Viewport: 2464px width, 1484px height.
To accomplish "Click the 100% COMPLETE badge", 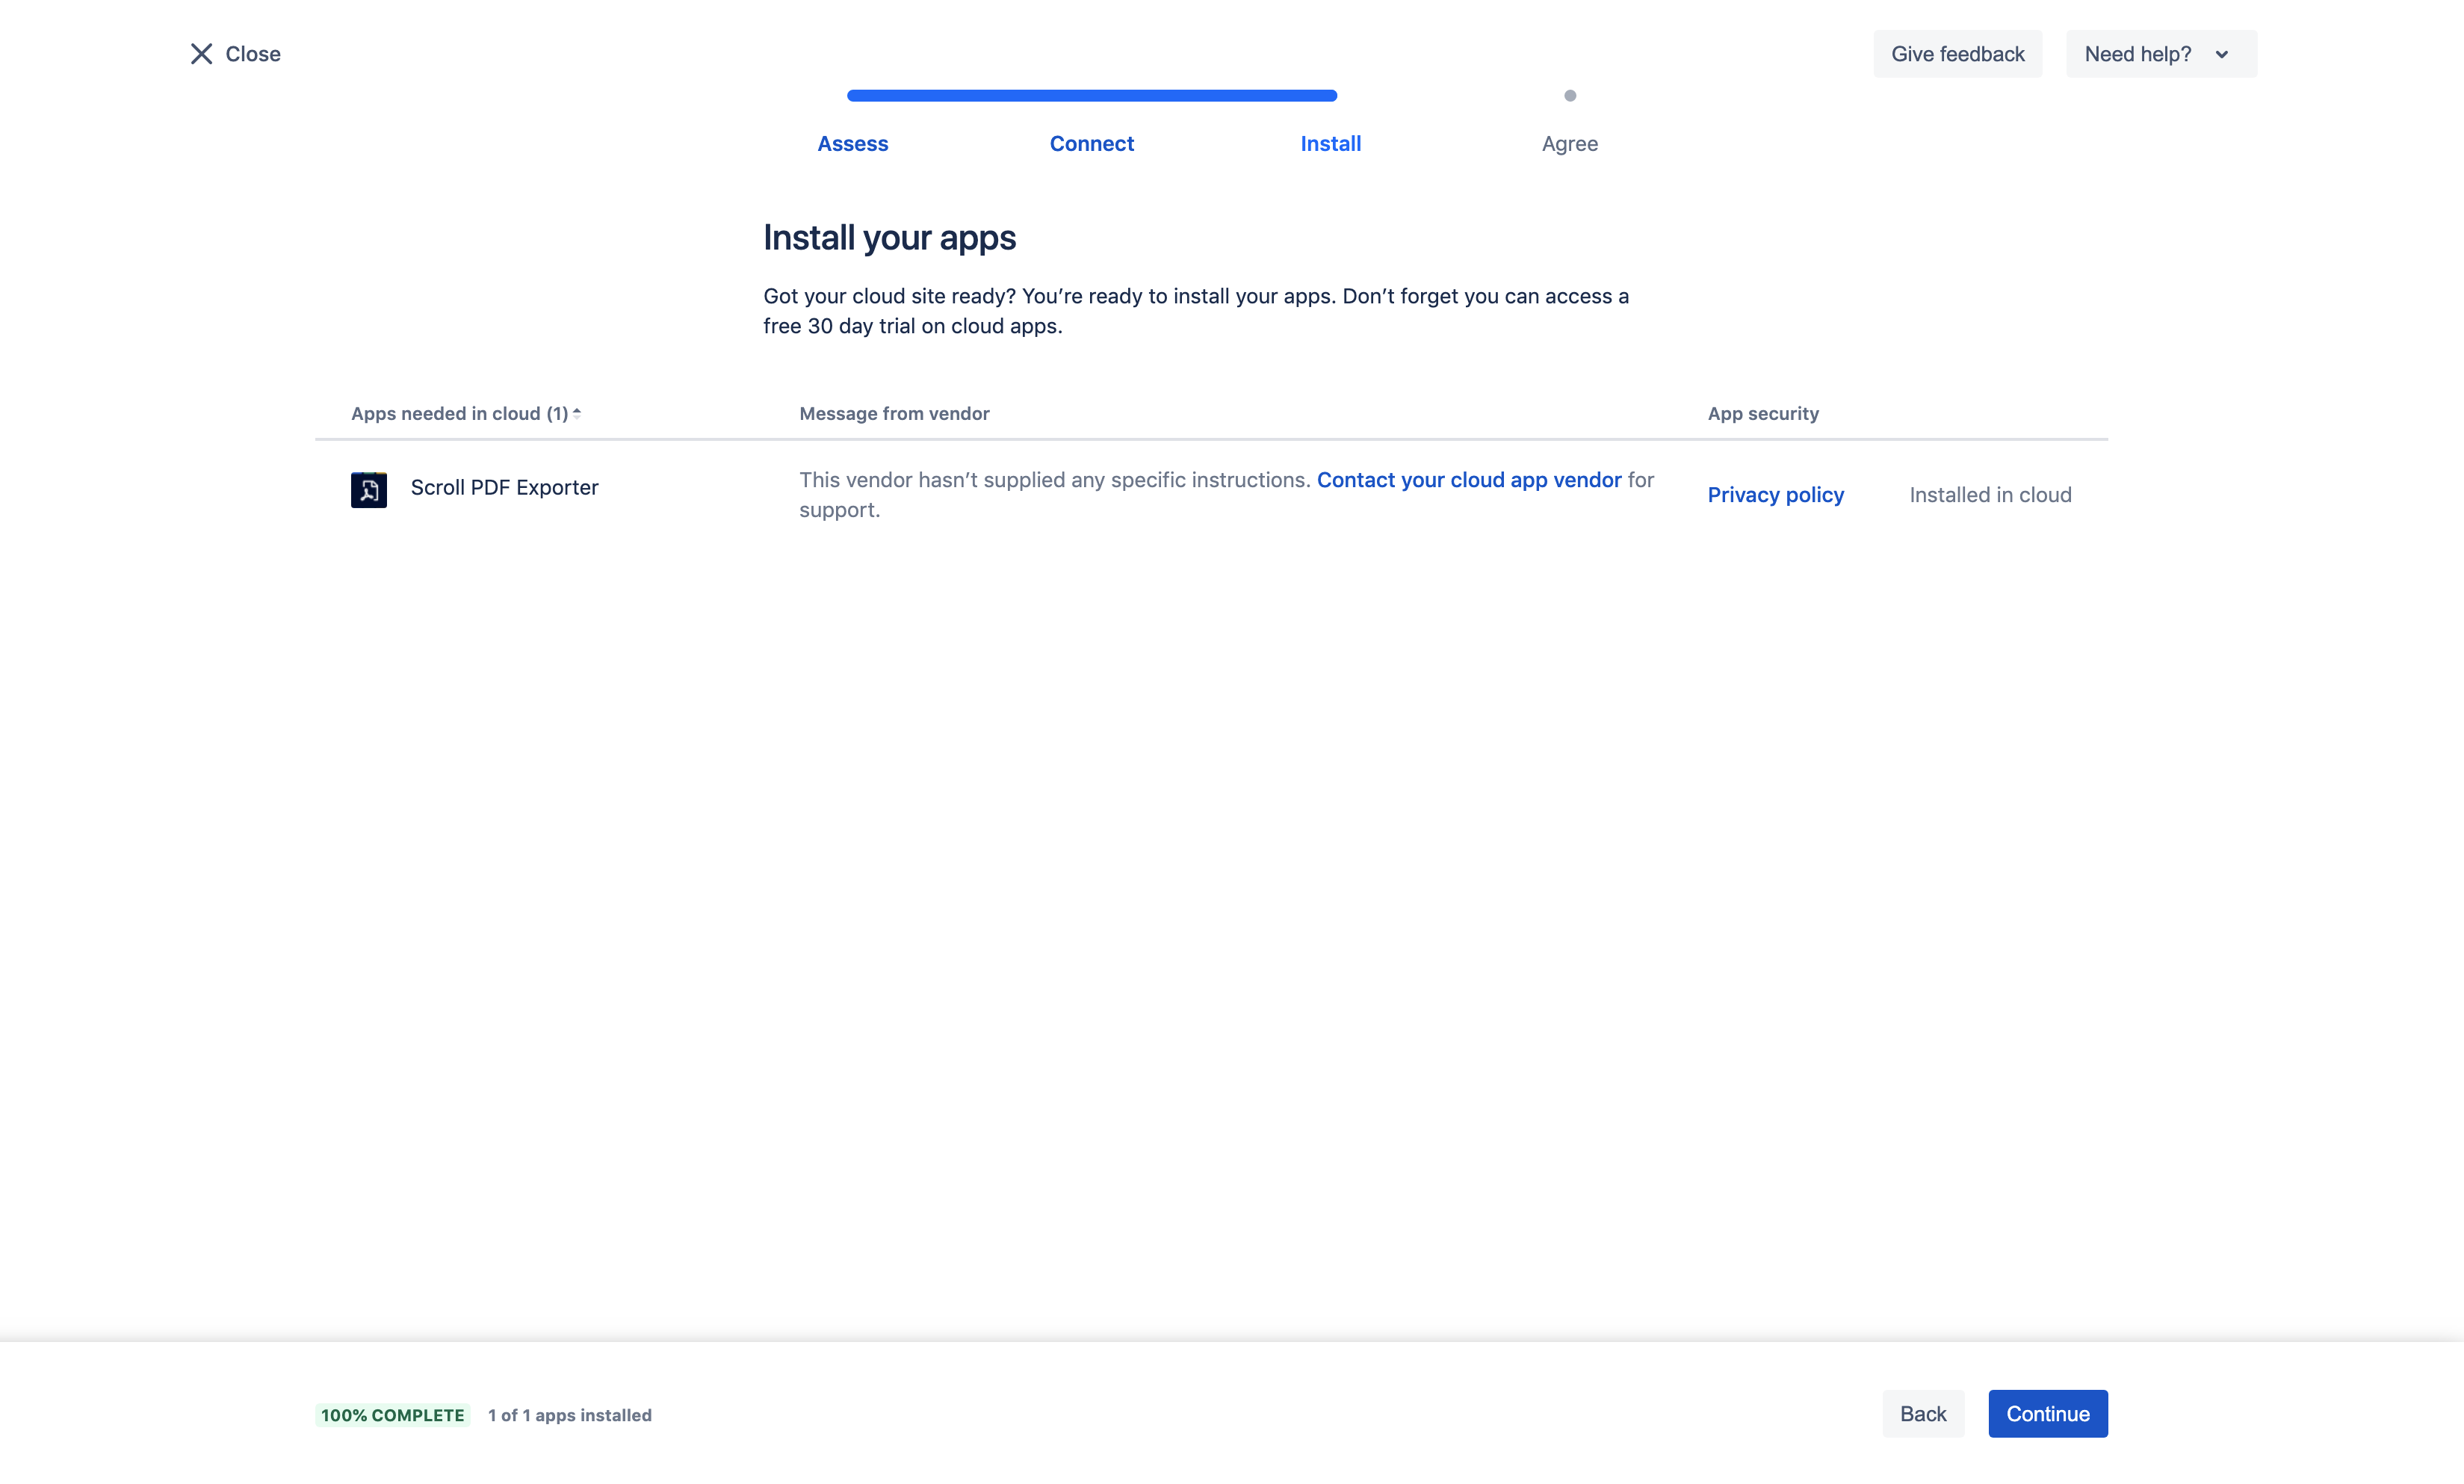I will (x=393, y=1415).
